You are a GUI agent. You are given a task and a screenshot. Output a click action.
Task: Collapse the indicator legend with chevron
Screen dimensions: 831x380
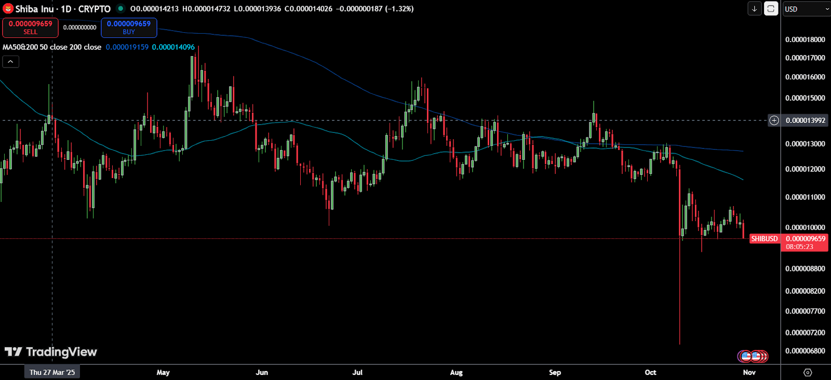click(10, 62)
